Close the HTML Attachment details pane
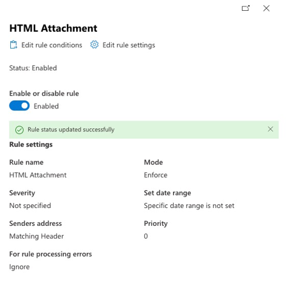The width and height of the screenshot is (293, 284). coord(266,8)
